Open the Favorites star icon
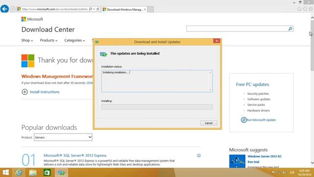314x177 pixels. (x=305, y=9)
